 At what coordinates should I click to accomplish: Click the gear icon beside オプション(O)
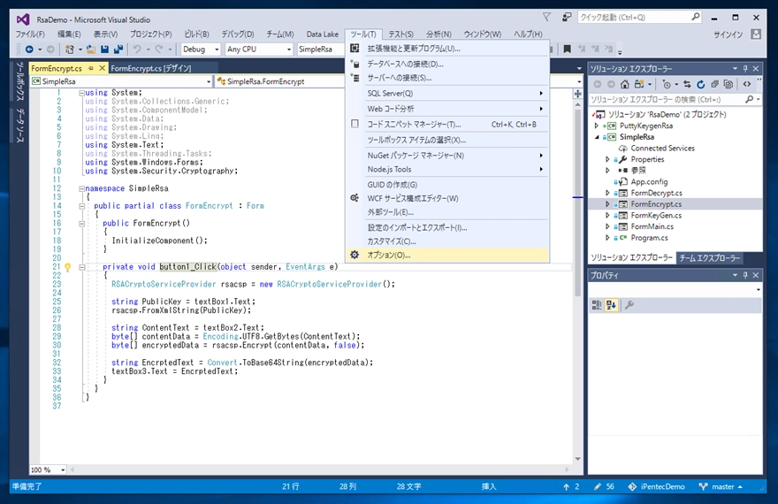coord(355,255)
